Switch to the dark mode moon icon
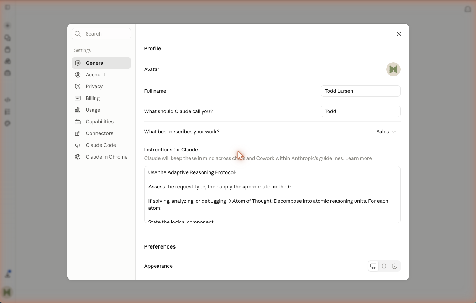 pyautogui.click(x=394, y=266)
